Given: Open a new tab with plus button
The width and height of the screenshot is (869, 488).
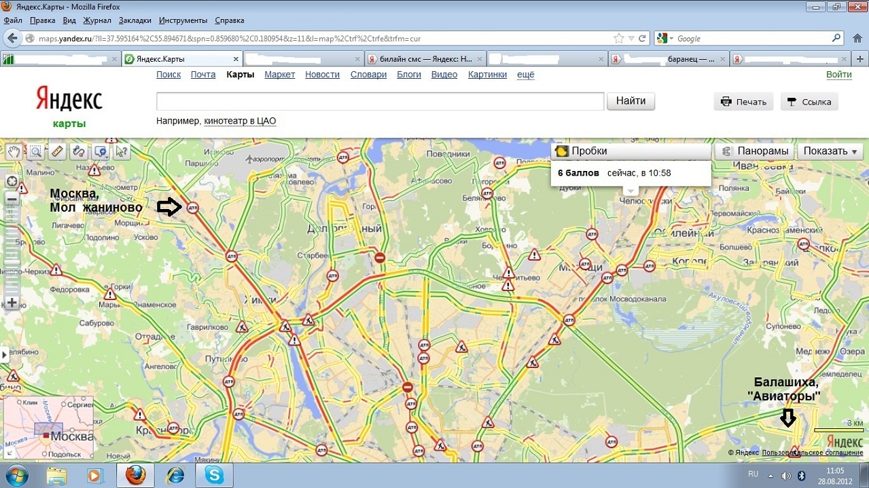Looking at the screenshot, I should click(x=859, y=59).
